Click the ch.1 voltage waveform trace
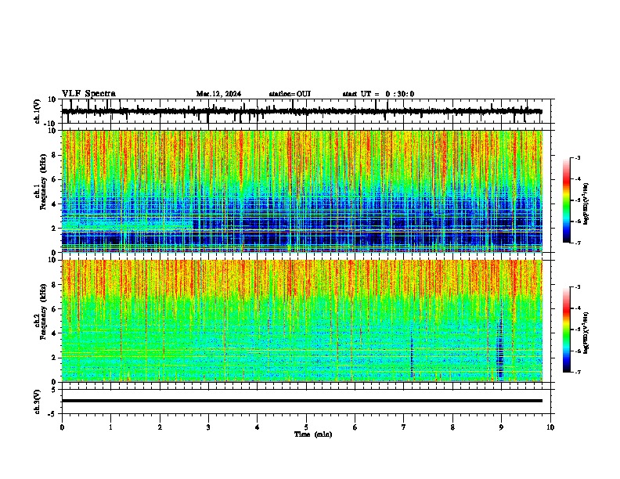620x479 pixels. pos(302,111)
